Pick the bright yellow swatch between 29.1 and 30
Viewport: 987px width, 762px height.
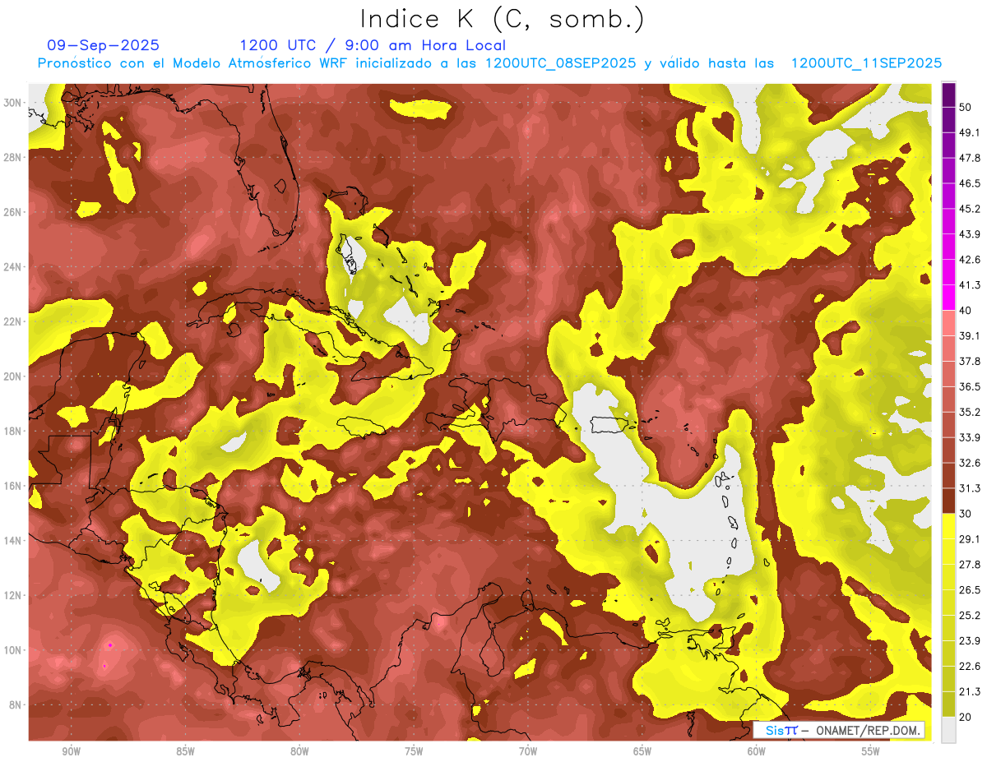tap(948, 526)
